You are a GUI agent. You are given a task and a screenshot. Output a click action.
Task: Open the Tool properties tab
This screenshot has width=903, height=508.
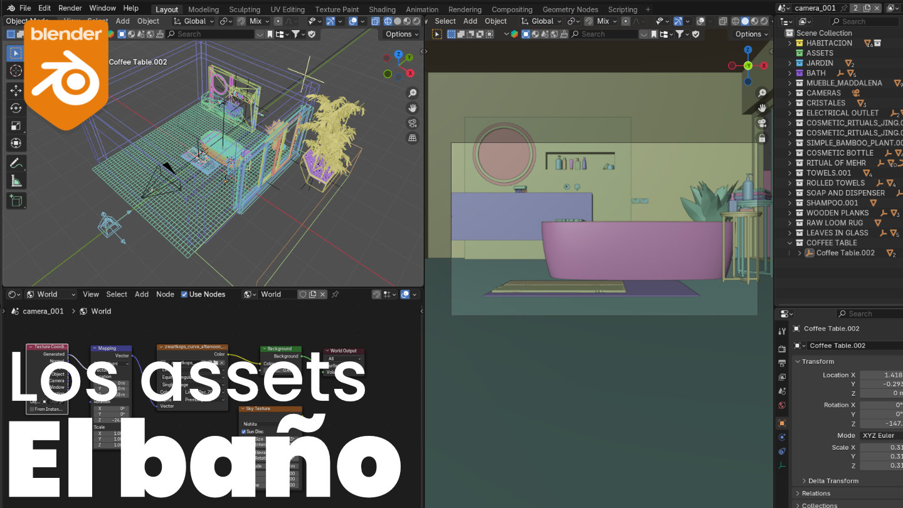coord(782,331)
